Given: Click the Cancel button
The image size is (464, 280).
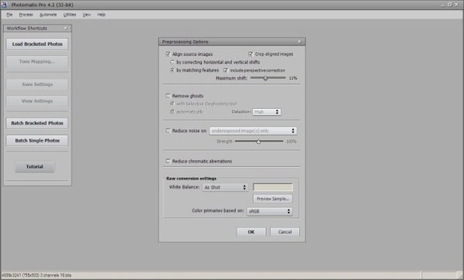Looking at the screenshot, I should (x=285, y=232).
